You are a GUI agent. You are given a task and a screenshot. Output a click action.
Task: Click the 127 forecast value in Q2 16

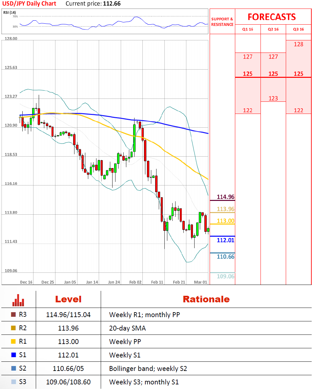(273, 57)
